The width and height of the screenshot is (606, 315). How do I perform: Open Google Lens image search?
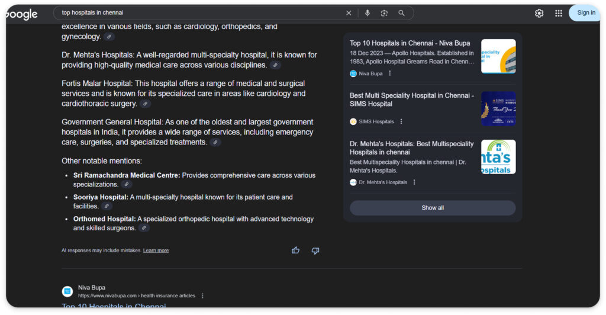(x=384, y=13)
